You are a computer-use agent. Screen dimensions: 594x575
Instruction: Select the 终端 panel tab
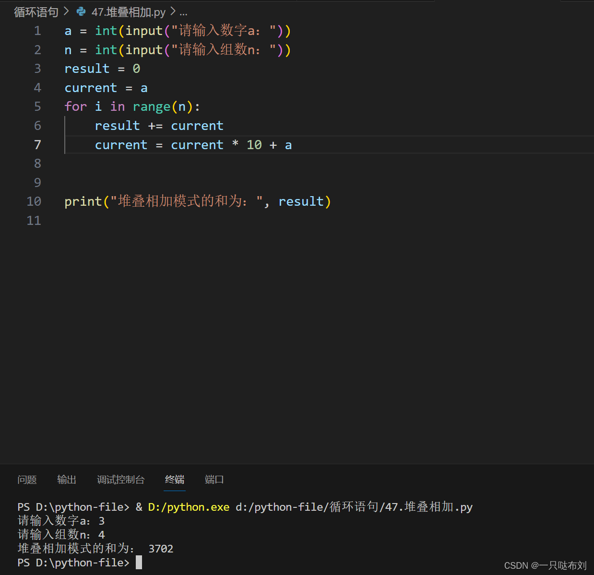coord(174,480)
